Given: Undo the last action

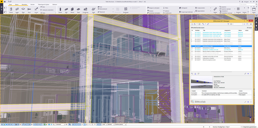Looking at the screenshot, I should pyautogui.click(x=9, y=2).
